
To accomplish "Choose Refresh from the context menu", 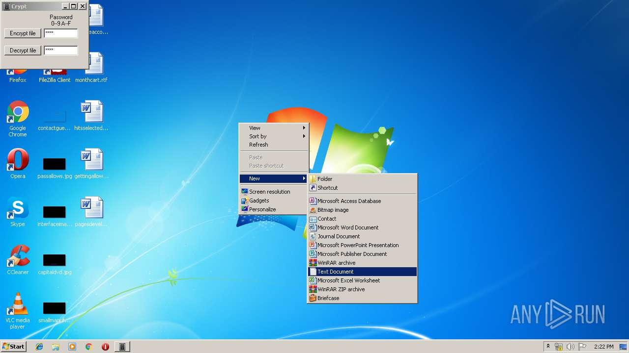I will 274,145.
